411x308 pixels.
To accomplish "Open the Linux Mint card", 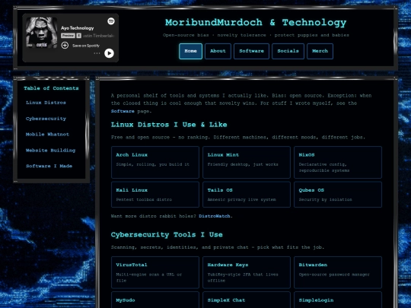I will coord(247,162).
